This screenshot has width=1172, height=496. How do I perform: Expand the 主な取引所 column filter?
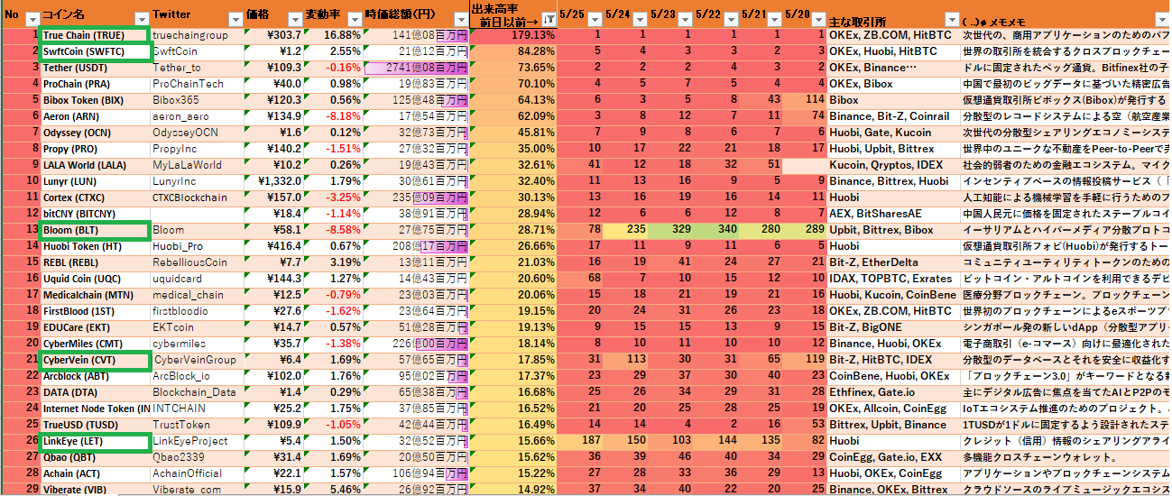tap(952, 19)
